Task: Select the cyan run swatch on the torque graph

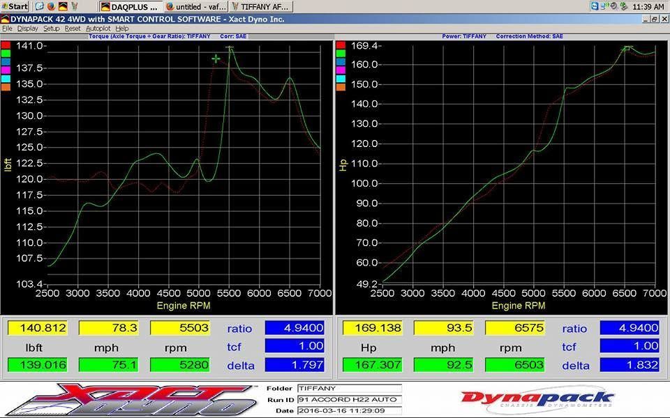Action: [6, 79]
